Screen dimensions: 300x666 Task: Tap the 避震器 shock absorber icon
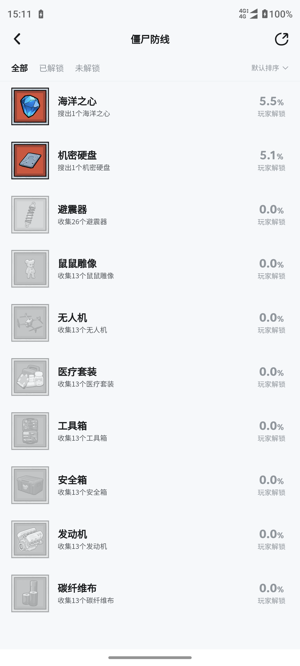(x=30, y=215)
